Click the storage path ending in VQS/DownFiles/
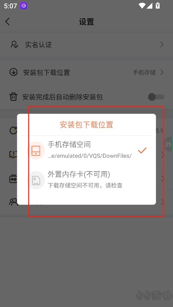The height and width of the screenshot is (307, 173). pyautogui.click(x=90, y=156)
